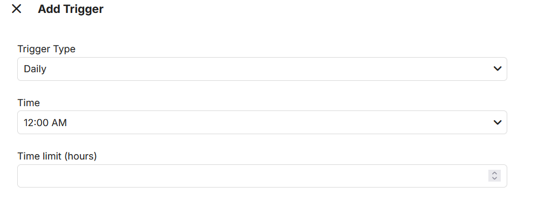Click the empty hours number box

click(x=262, y=176)
